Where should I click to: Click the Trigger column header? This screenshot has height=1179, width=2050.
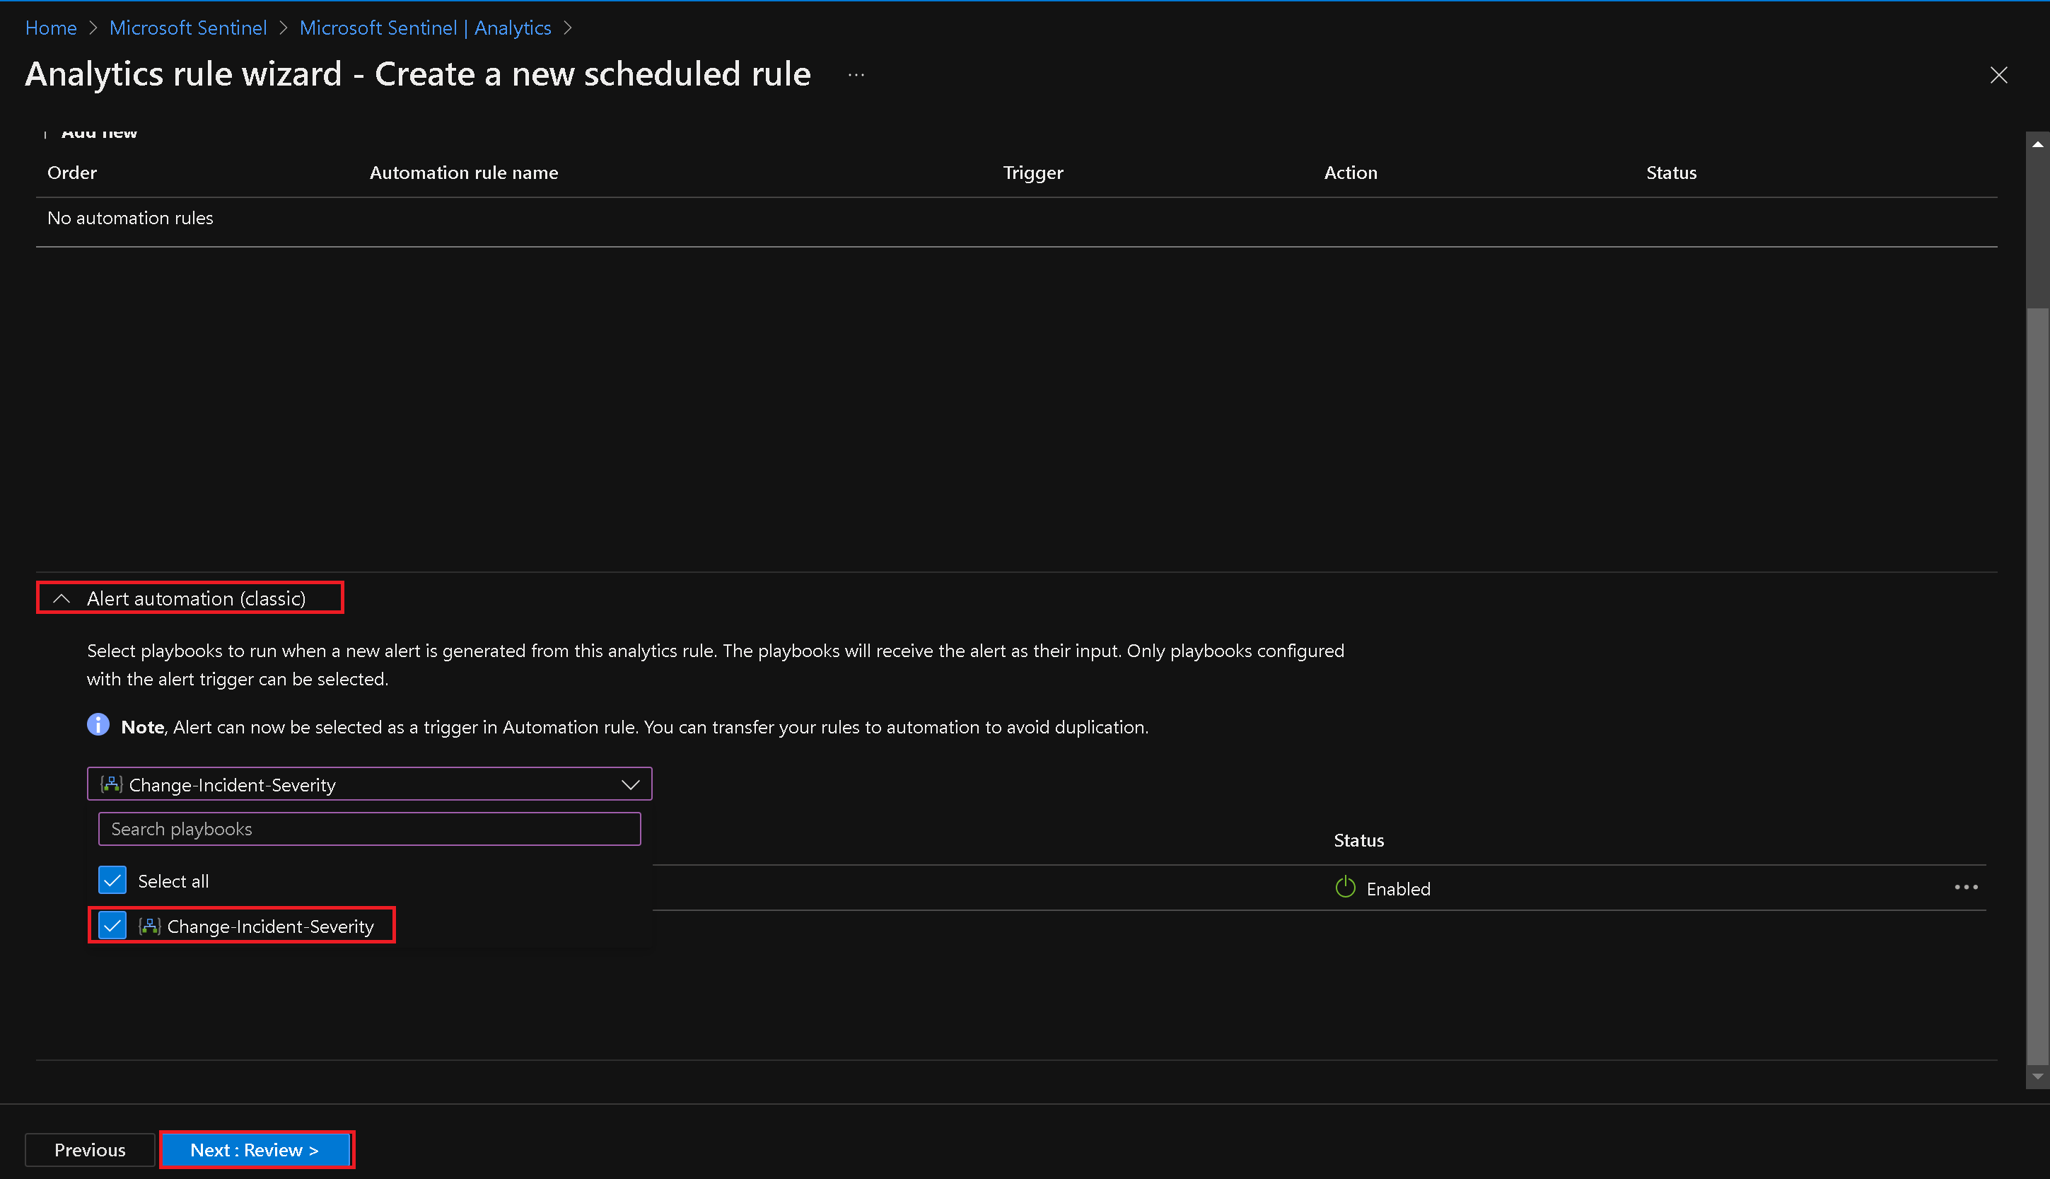[1033, 173]
